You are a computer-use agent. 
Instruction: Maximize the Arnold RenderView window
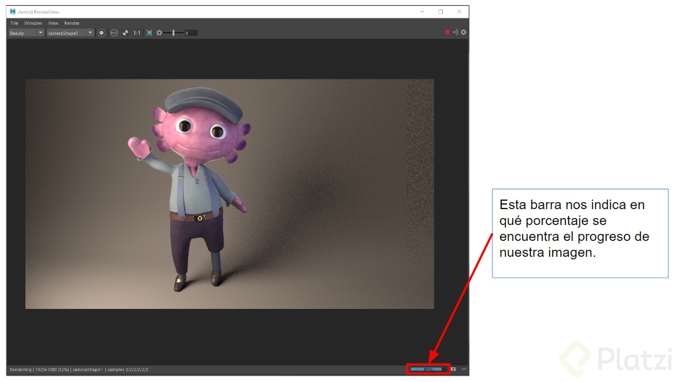pyautogui.click(x=440, y=11)
